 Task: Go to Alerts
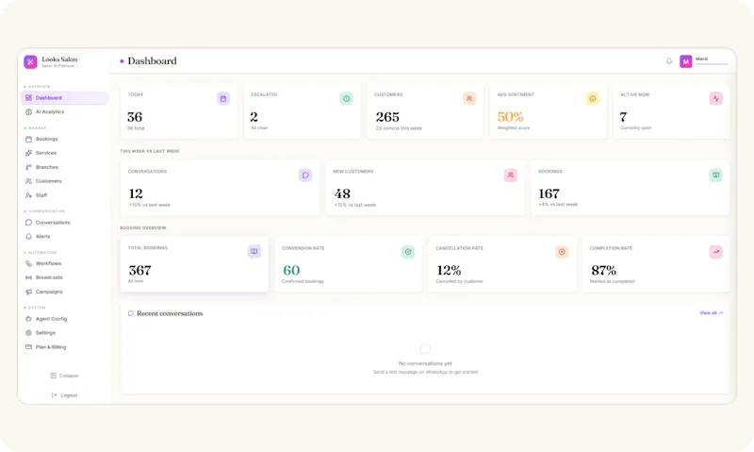pyautogui.click(x=64, y=236)
